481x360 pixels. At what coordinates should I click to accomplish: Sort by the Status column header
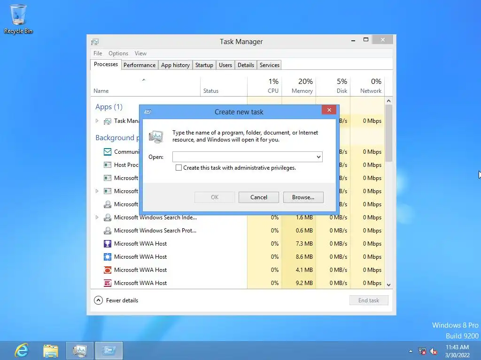(x=224, y=86)
